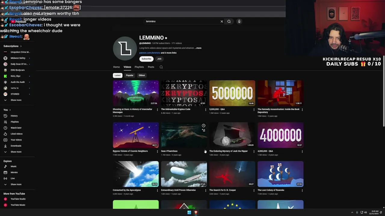Expand the You section header

pos(7,110)
